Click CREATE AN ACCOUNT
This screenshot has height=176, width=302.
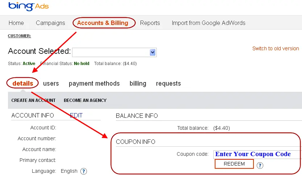click(33, 100)
